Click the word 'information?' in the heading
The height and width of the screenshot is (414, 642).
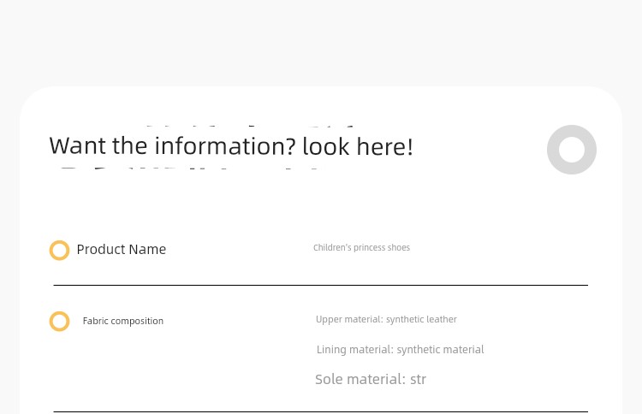coord(225,145)
